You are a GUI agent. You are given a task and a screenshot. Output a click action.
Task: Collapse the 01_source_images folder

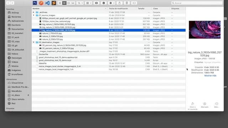[33, 15]
